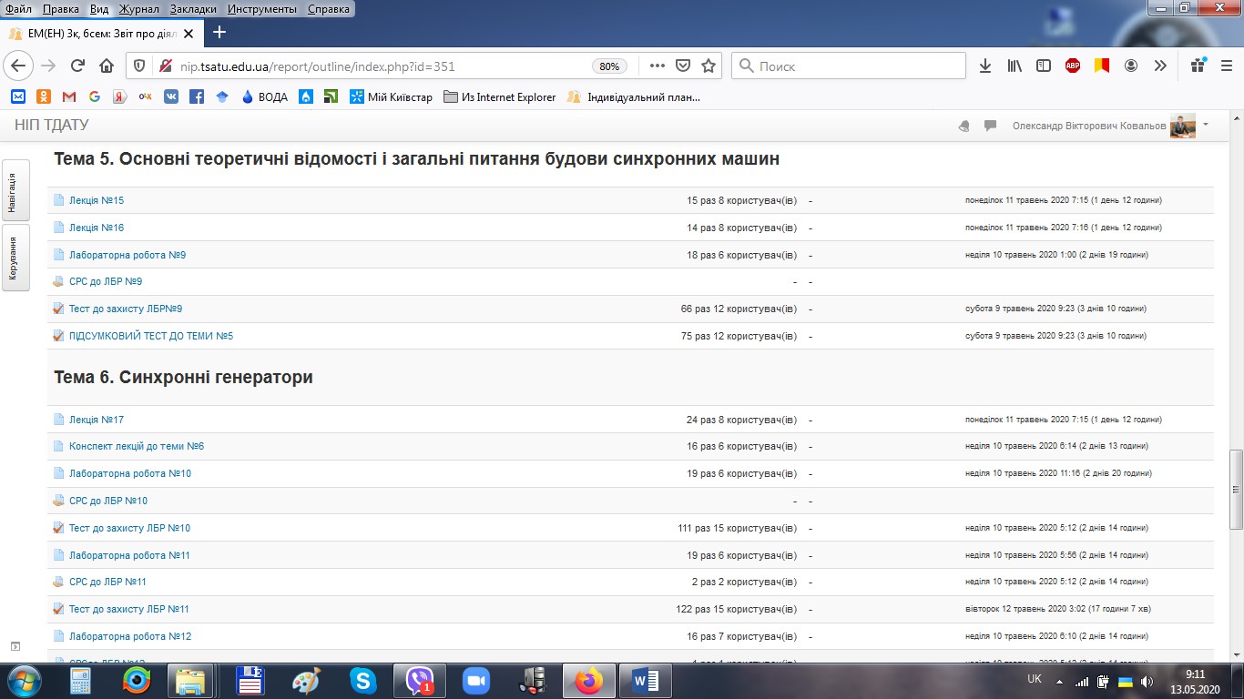Open the notifications bell
Screen dimensions: 1244x699
[x=964, y=127]
